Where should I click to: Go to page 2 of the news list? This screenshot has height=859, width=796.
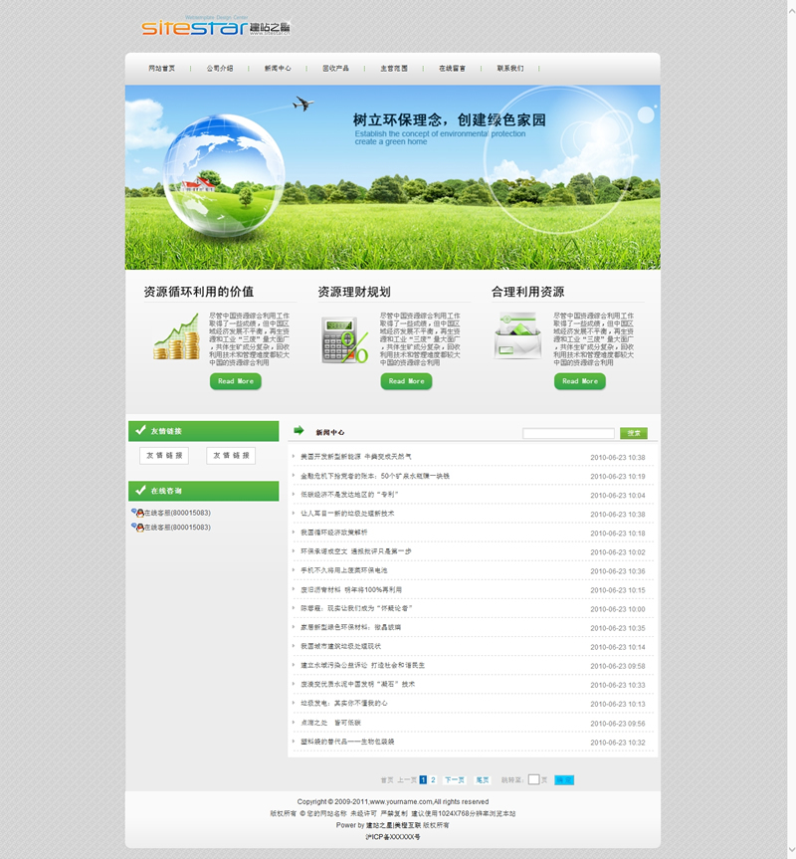pos(433,780)
